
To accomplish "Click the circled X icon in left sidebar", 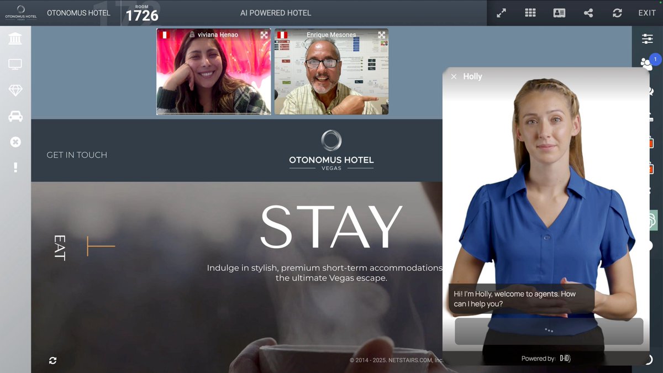I will pyautogui.click(x=15, y=142).
